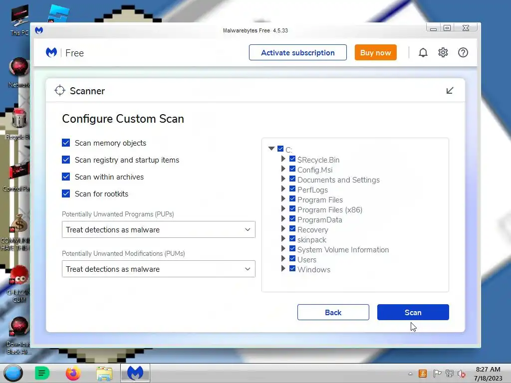
Task: Uncheck Scan within archives
Action: [x=66, y=177]
